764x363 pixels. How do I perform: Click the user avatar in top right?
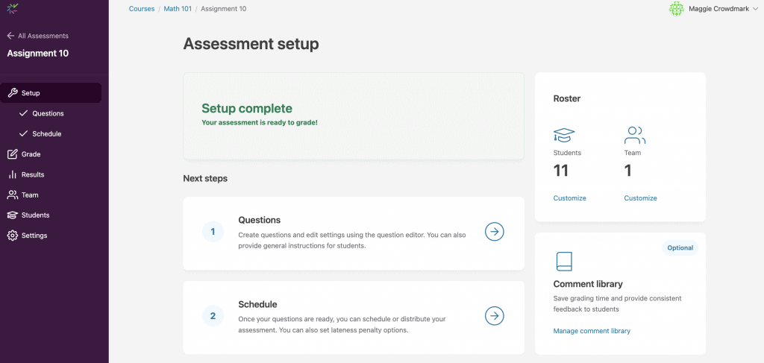pos(676,9)
